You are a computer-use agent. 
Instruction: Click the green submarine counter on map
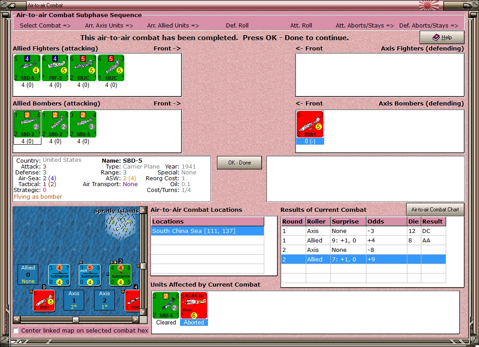(120, 275)
